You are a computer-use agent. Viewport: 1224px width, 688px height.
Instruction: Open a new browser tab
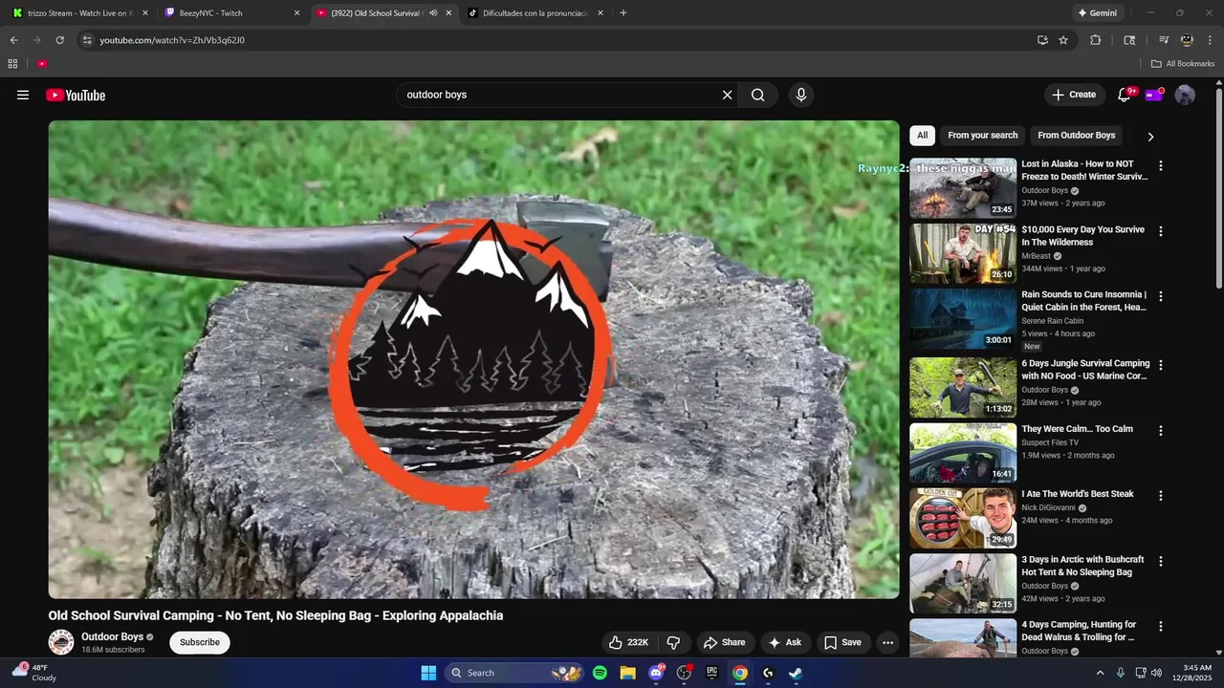623,13
